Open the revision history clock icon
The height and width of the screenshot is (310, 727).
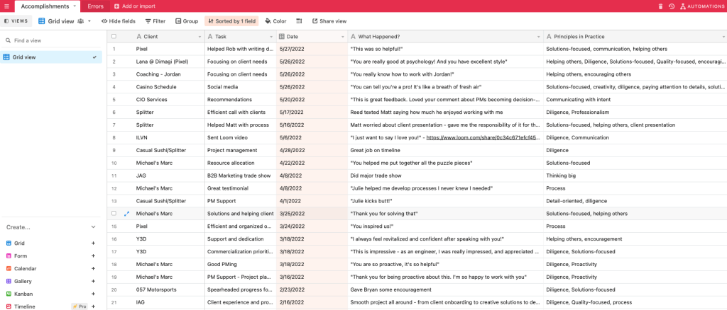[x=671, y=6]
